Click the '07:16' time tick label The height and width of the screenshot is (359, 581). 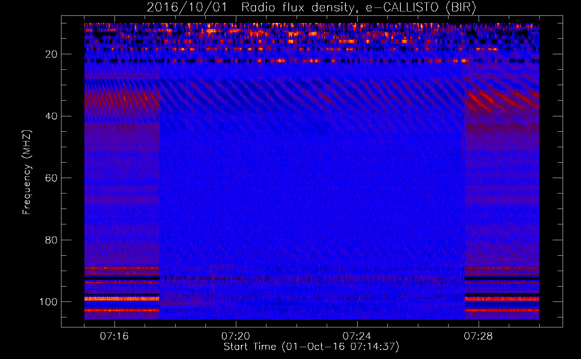[114, 336]
